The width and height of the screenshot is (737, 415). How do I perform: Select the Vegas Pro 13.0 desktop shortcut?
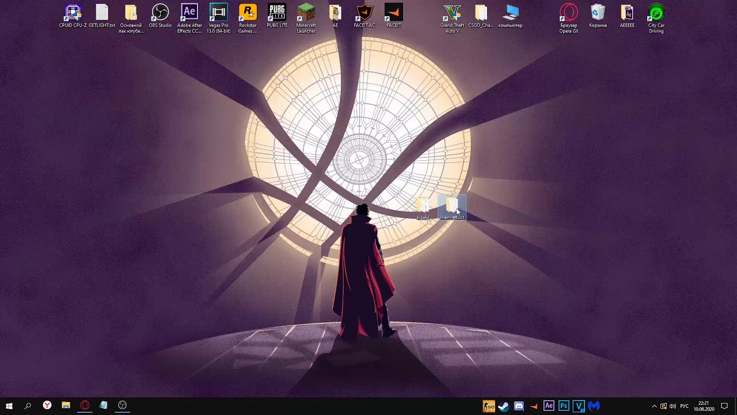pyautogui.click(x=218, y=19)
